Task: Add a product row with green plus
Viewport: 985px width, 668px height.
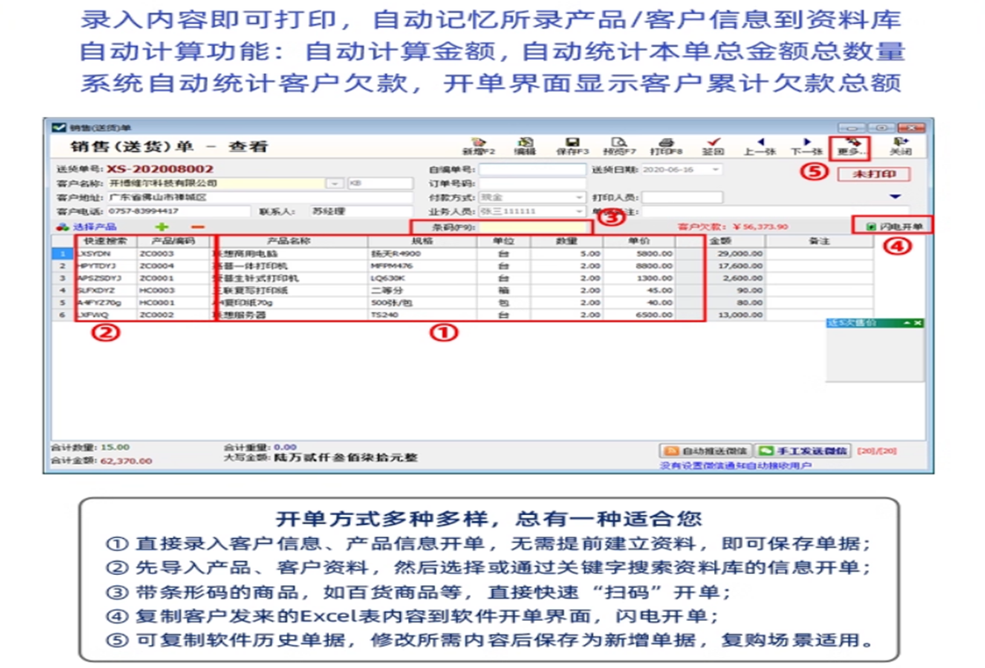Action: point(161,227)
